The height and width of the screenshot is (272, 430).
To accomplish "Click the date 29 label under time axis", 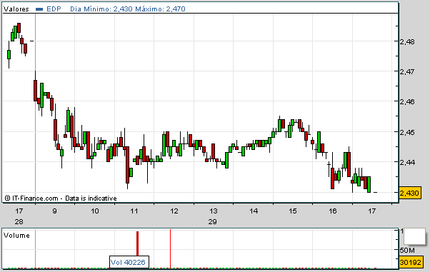I will click(x=213, y=221).
